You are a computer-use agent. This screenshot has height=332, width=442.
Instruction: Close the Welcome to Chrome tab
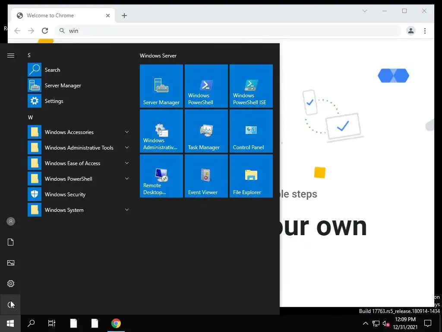coord(107,16)
